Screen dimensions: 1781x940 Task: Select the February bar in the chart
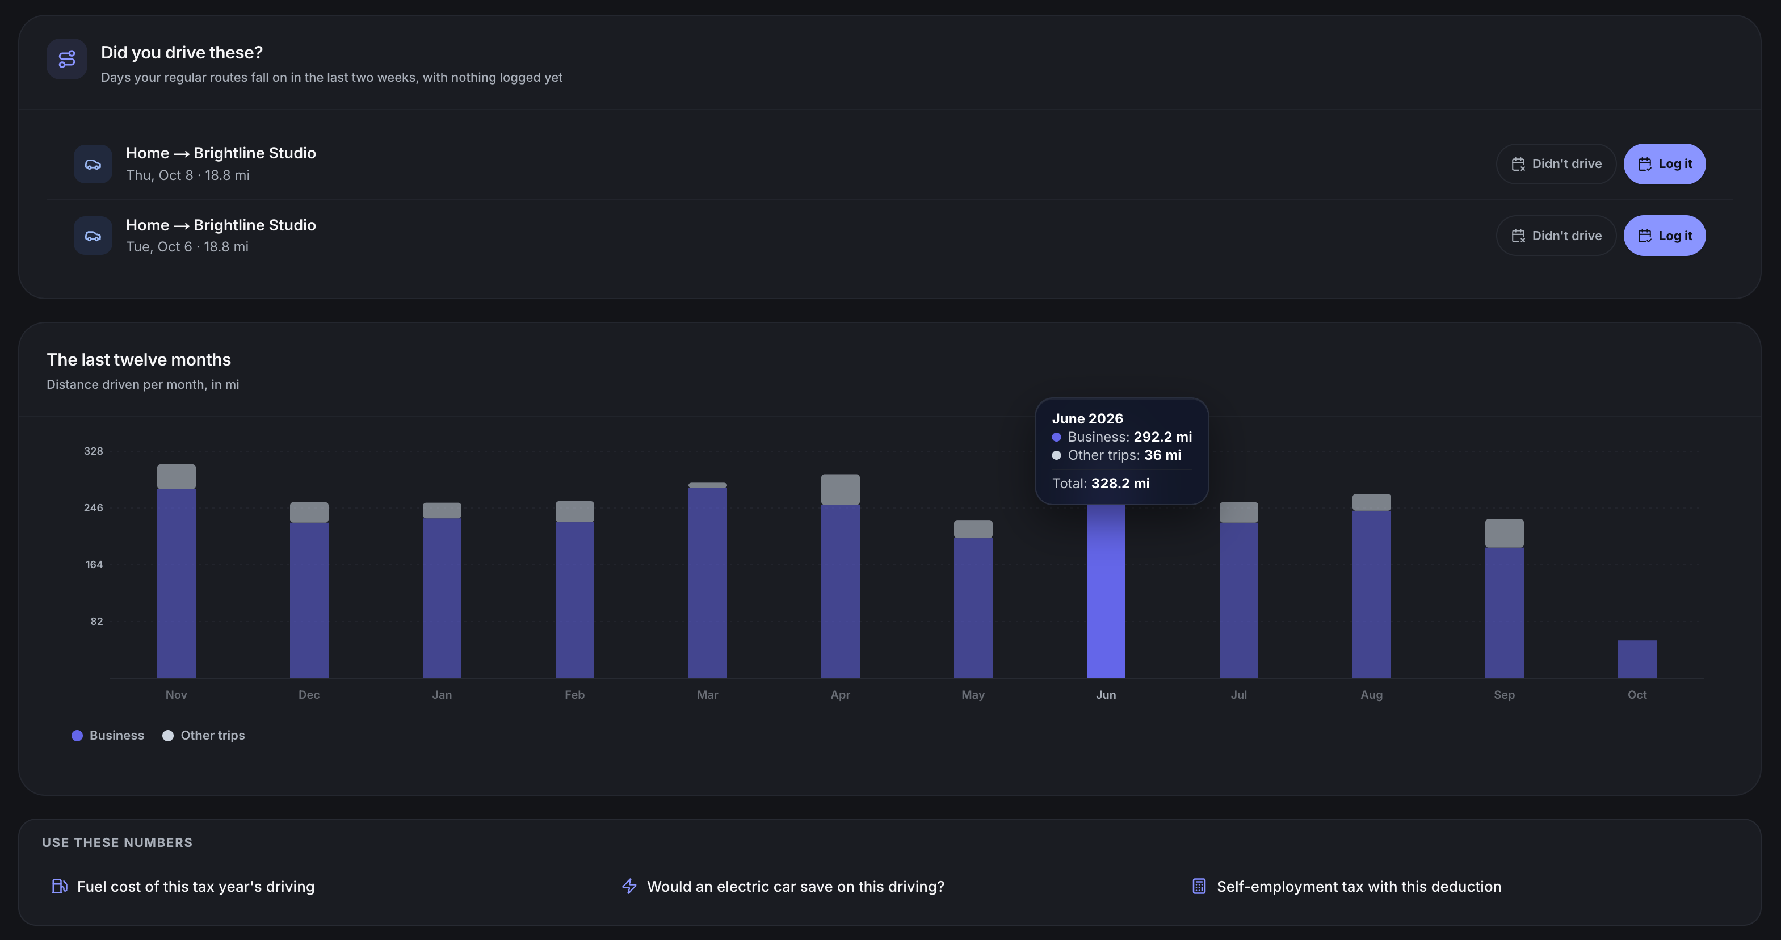574,590
